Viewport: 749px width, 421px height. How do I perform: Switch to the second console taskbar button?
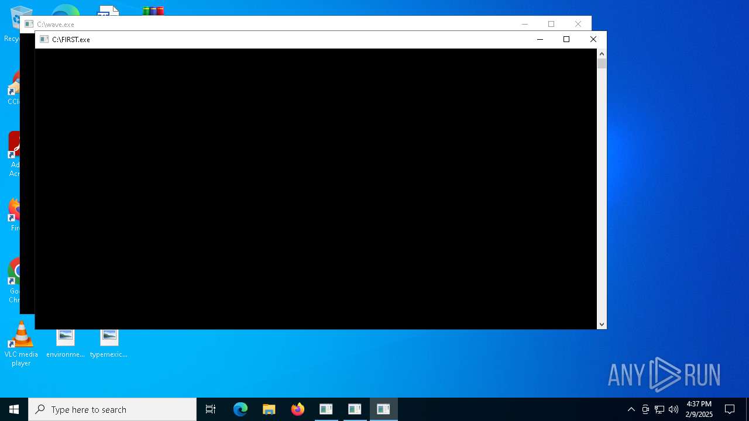pyautogui.click(x=355, y=409)
